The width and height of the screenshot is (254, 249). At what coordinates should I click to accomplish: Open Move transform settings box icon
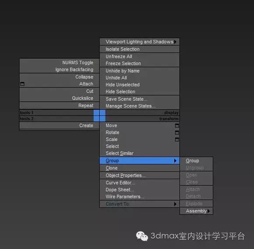tap(177, 125)
